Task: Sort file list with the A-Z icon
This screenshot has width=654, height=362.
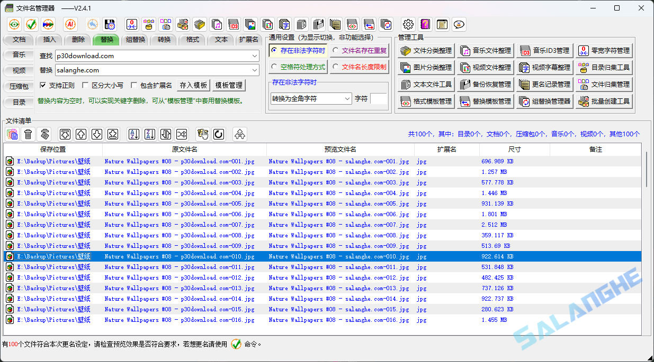Action: click(133, 134)
